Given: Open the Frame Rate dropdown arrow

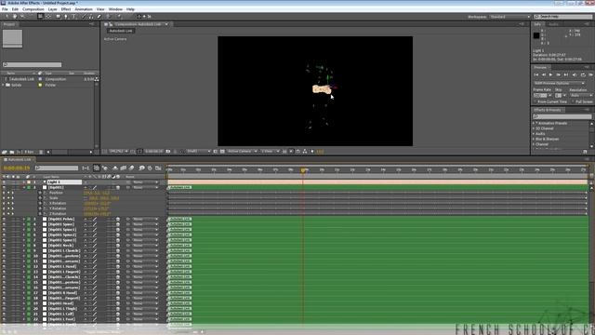Looking at the screenshot, I should point(549,95).
